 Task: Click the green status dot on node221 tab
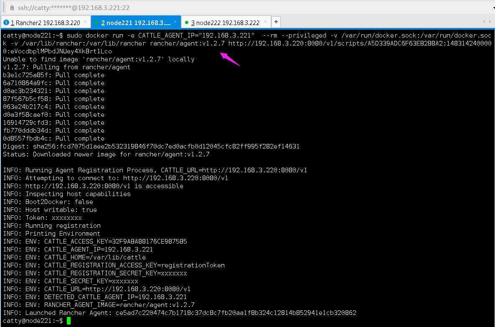pos(96,23)
